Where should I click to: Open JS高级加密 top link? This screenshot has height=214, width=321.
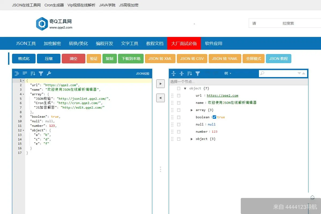[129, 5]
